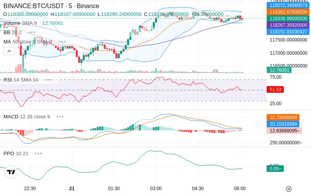Click the Low value 118290.24000000
The image size is (311, 194).
(x=121, y=14)
